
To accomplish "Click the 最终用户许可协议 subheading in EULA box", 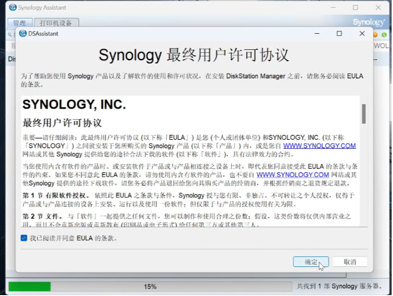I will (62, 123).
